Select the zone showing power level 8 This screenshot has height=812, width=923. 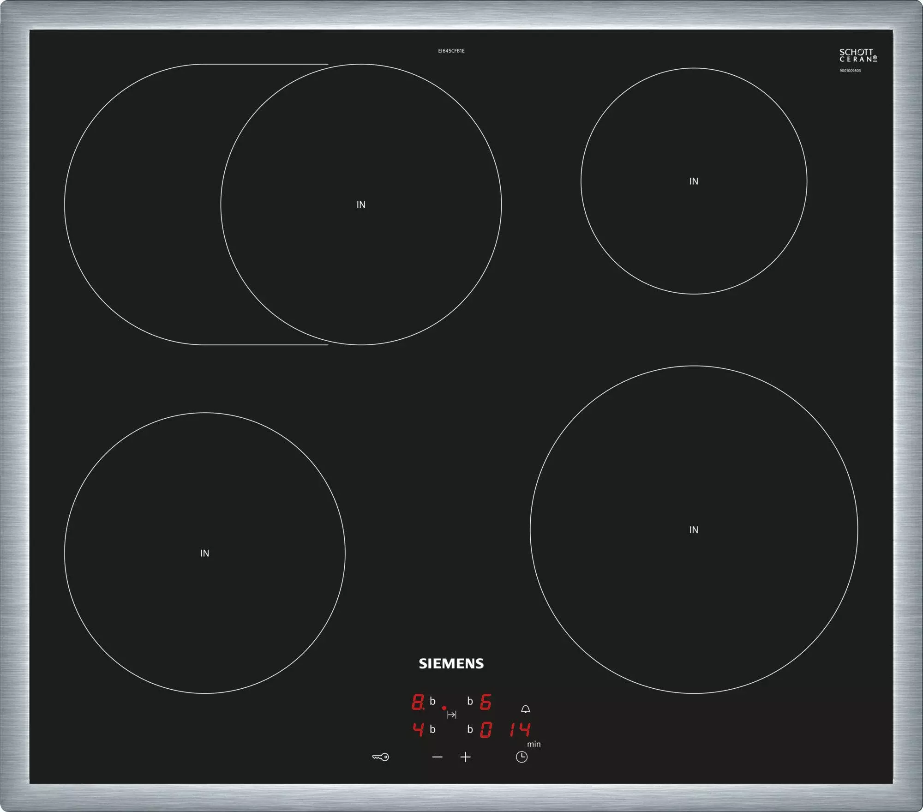click(x=418, y=702)
